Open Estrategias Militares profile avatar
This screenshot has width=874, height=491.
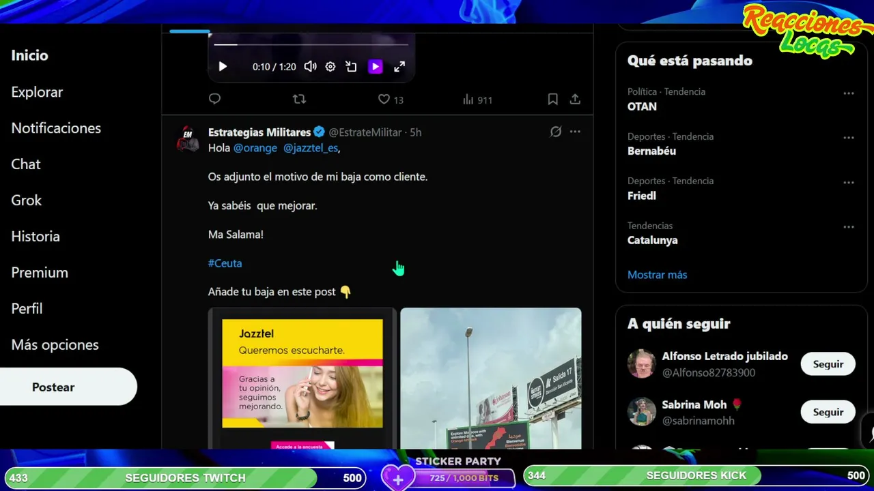pyautogui.click(x=188, y=138)
